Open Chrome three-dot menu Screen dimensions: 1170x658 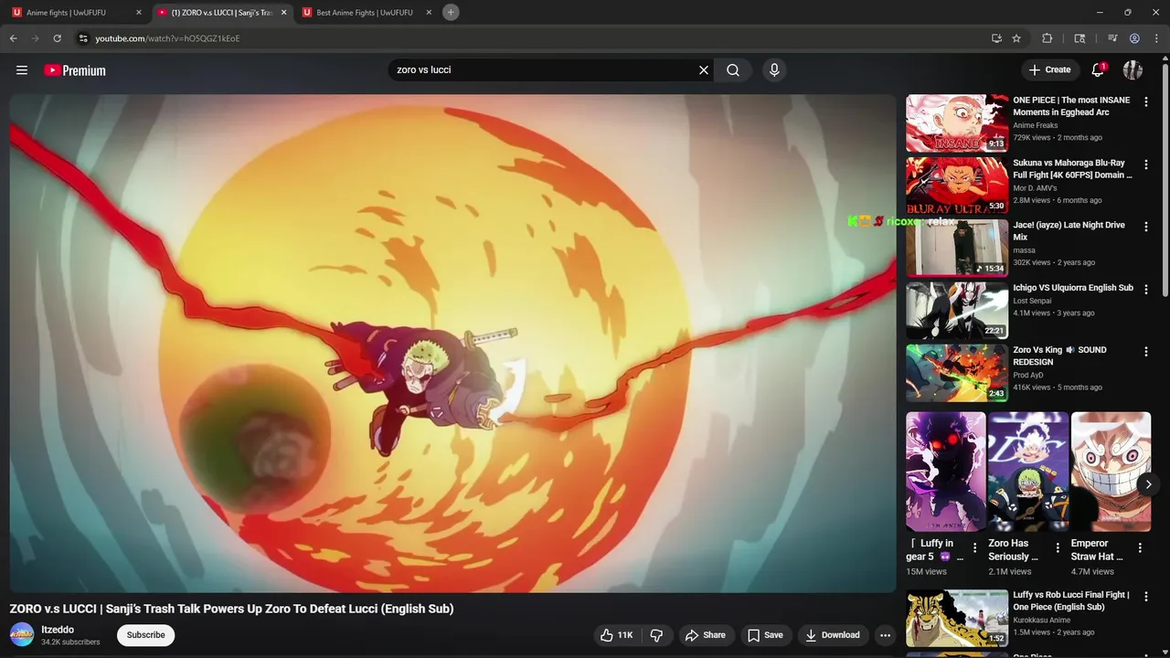(x=1156, y=38)
